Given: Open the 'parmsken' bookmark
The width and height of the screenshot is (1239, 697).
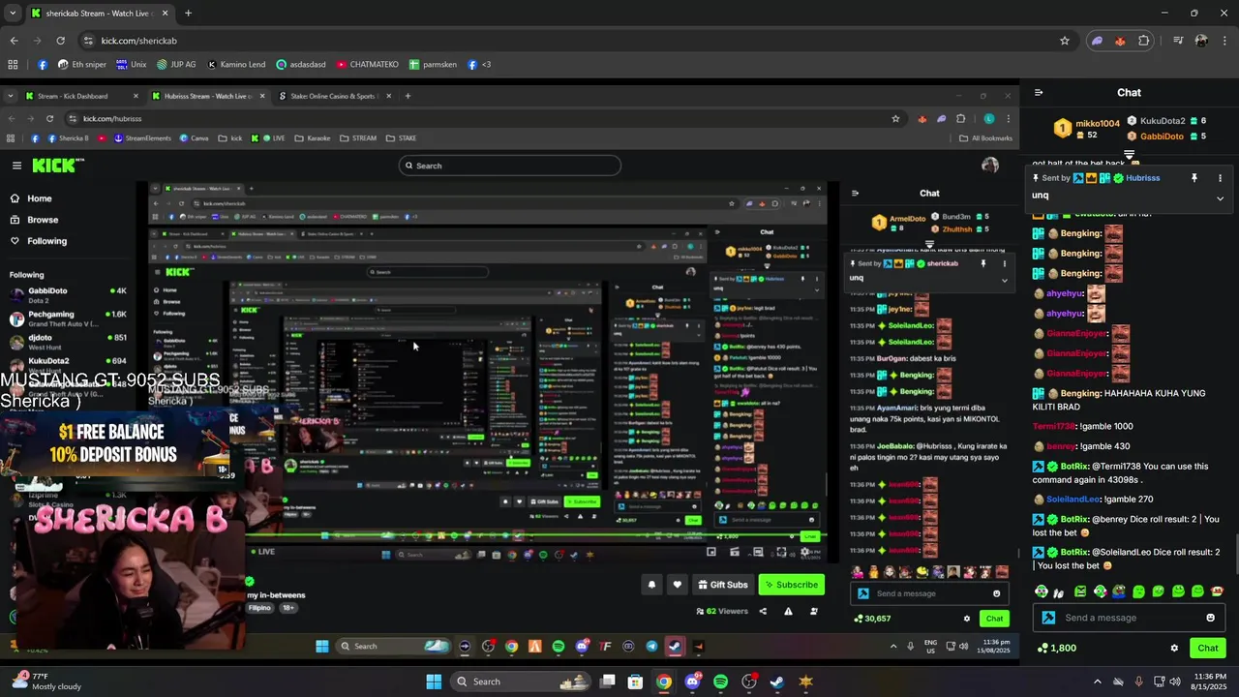Looking at the screenshot, I should tap(433, 65).
